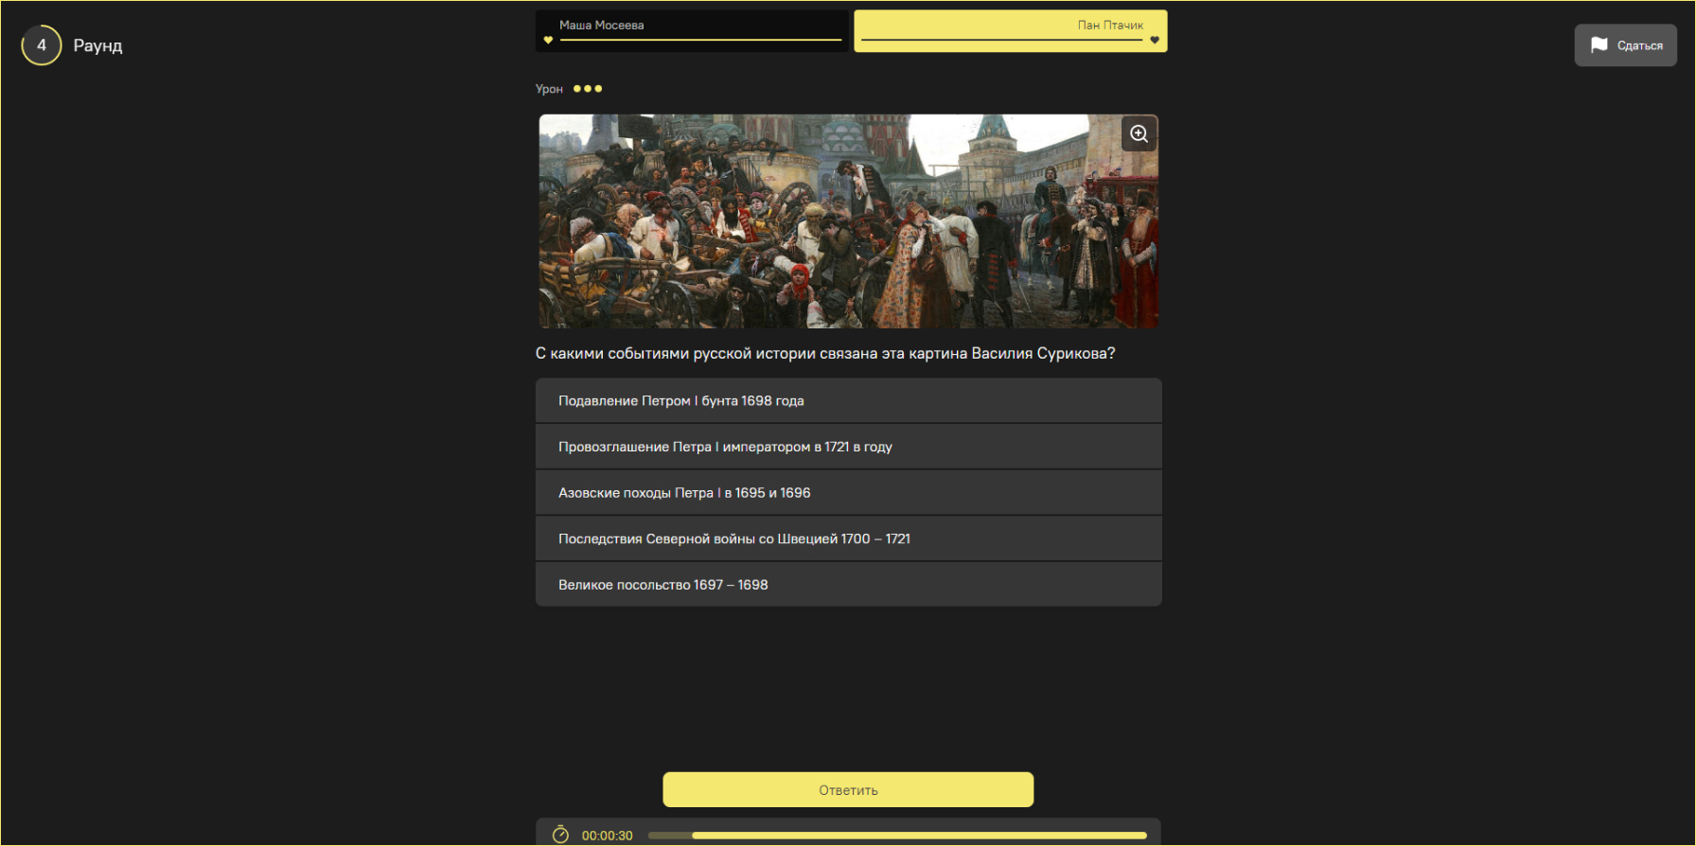Click the 00:00:30 timer text
Viewport: 1696px width, 846px height.
tap(608, 836)
